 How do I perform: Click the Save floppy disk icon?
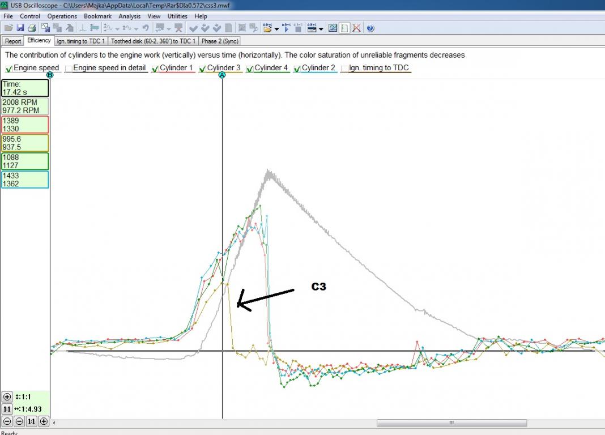[20, 28]
